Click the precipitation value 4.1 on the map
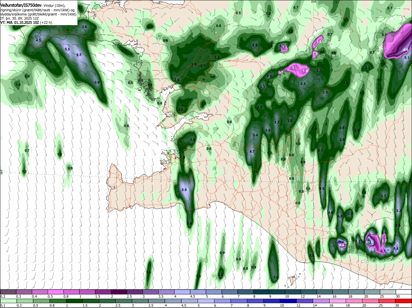 [x=262, y=86]
